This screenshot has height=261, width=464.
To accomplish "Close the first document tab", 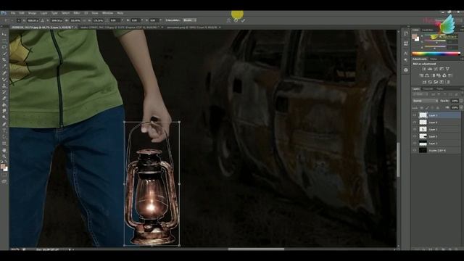I will point(75,28).
